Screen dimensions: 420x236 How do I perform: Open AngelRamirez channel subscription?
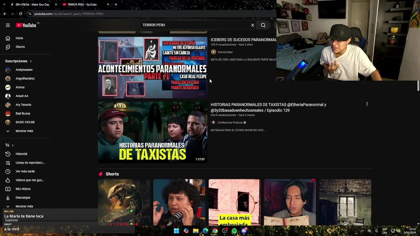point(25,79)
